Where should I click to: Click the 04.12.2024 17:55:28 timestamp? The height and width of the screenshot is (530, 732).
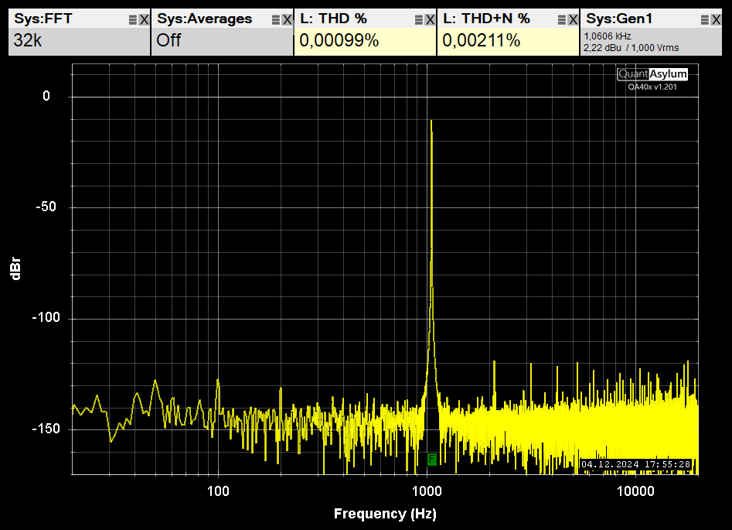coord(636,464)
